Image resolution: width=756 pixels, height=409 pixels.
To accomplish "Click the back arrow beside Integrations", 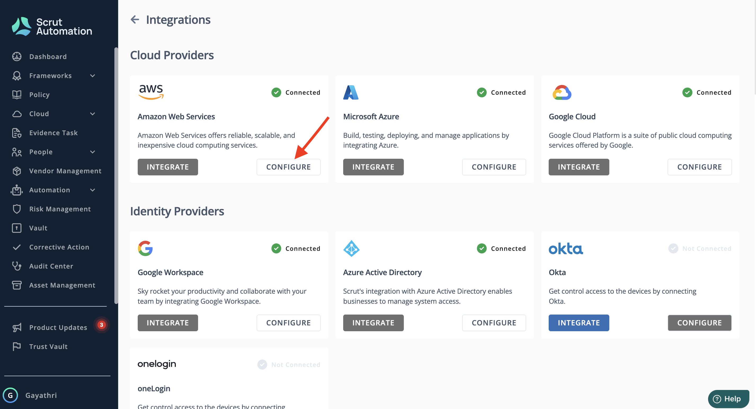I will pos(135,20).
